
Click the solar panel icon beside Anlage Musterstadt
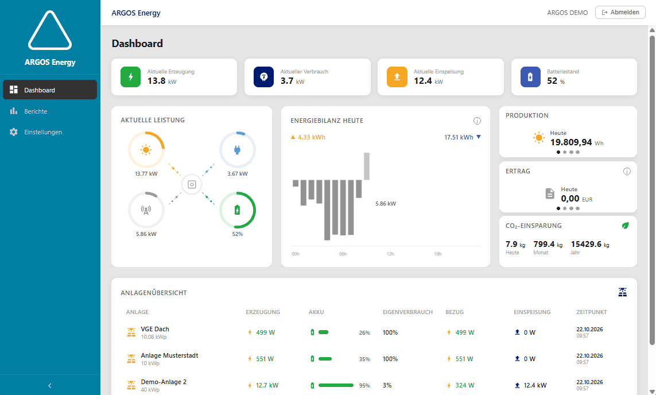click(x=131, y=359)
